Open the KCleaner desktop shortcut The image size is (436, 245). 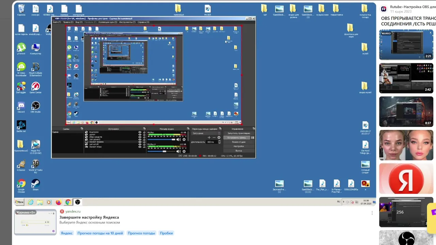point(21,165)
